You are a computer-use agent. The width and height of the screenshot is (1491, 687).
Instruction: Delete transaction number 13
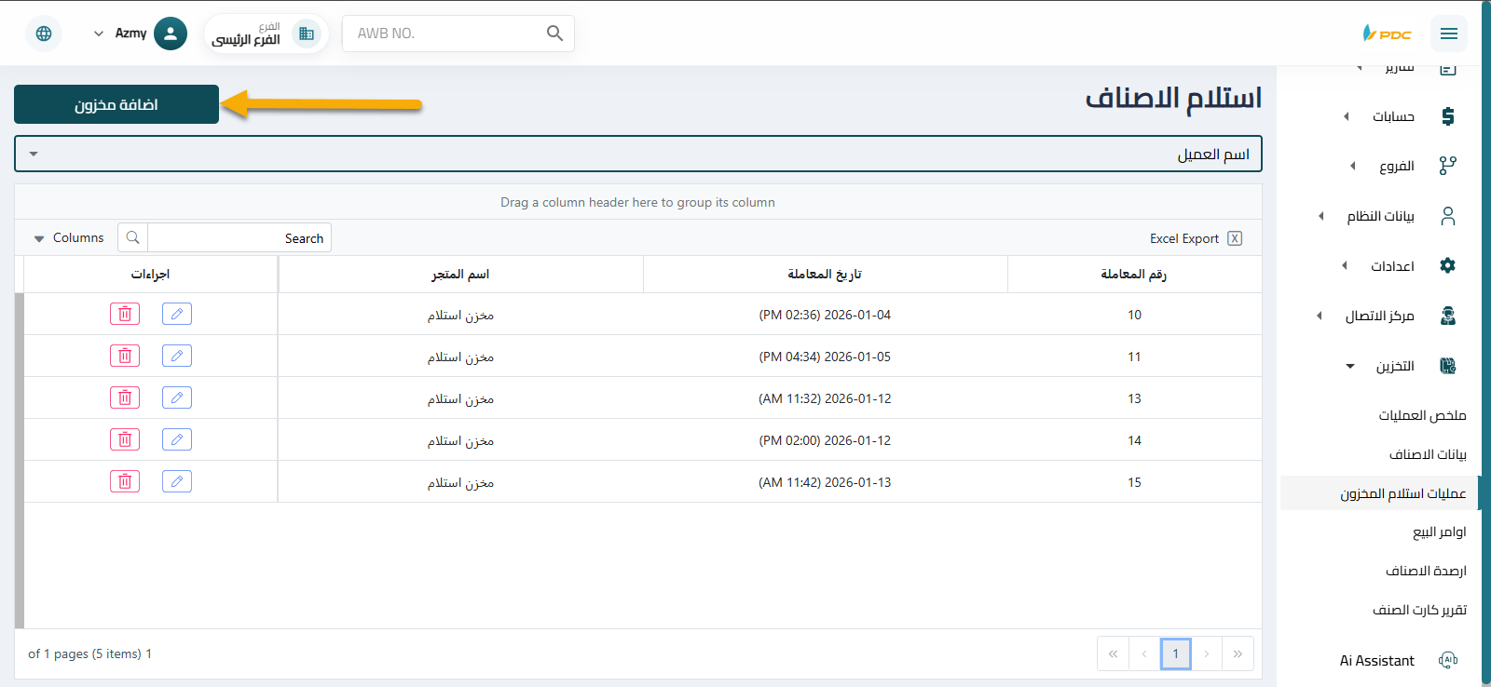tap(125, 397)
